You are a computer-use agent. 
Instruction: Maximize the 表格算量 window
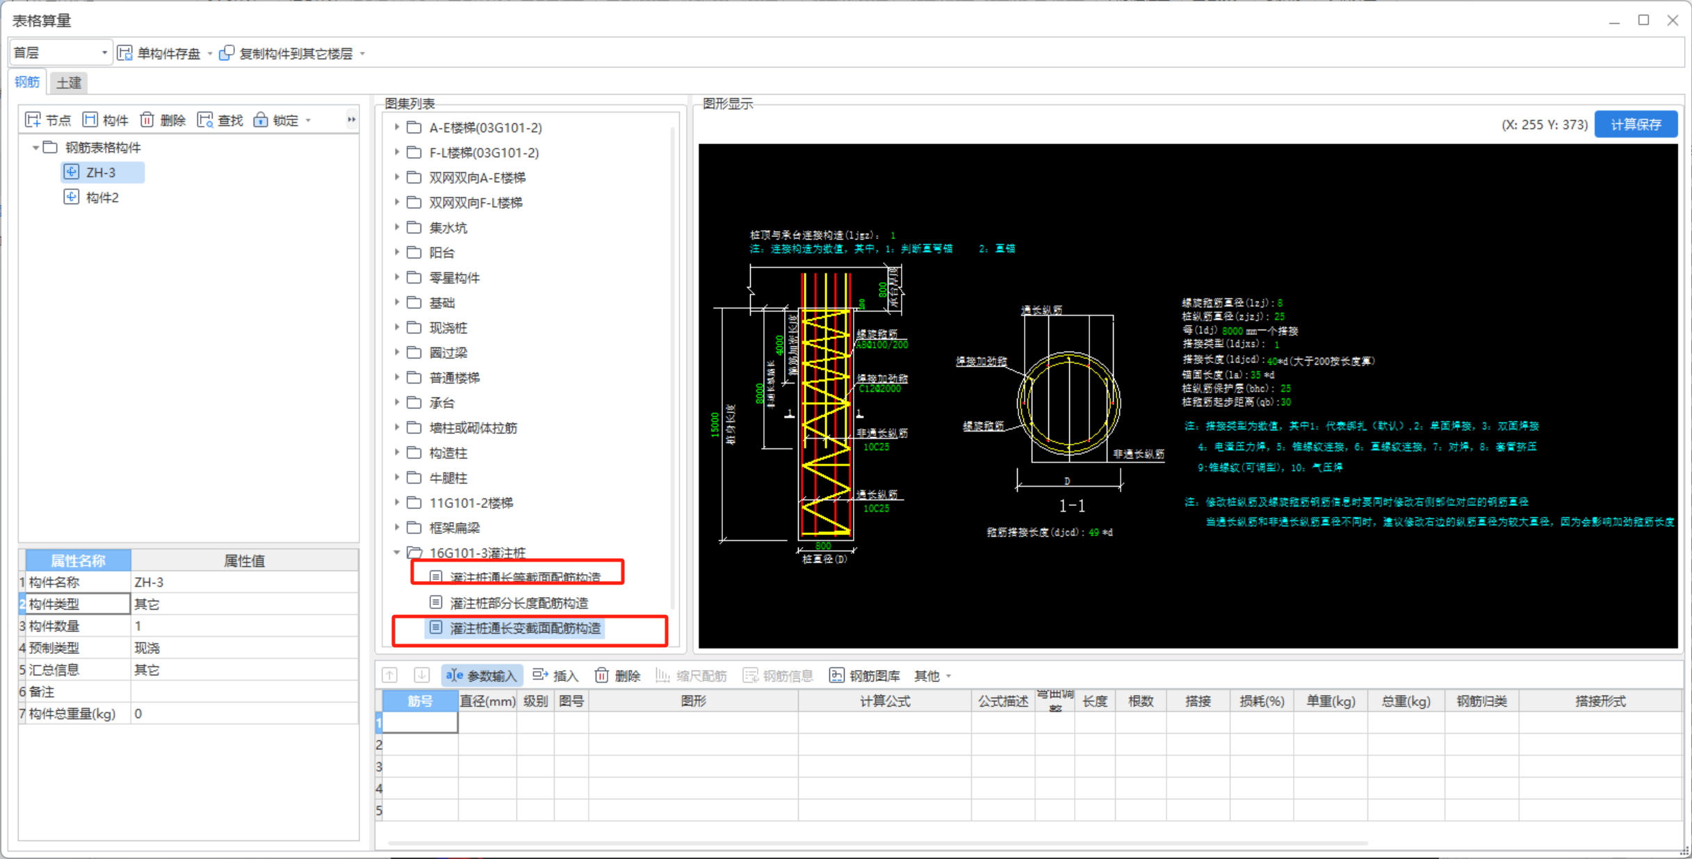coord(1643,20)
